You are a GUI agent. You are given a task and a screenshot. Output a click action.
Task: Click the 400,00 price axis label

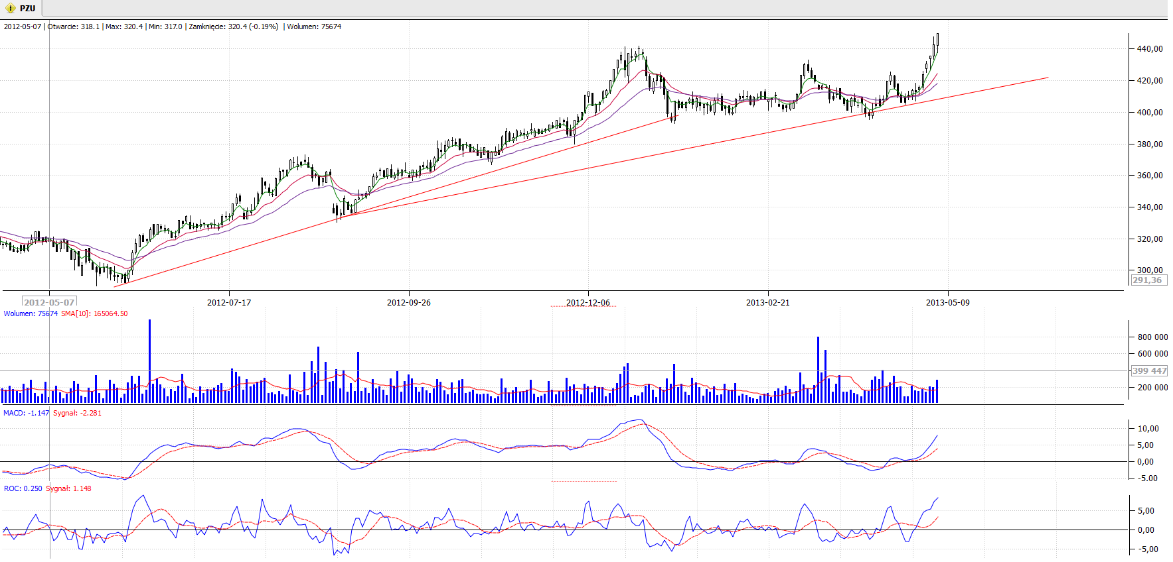click(x=1150, y=112)
